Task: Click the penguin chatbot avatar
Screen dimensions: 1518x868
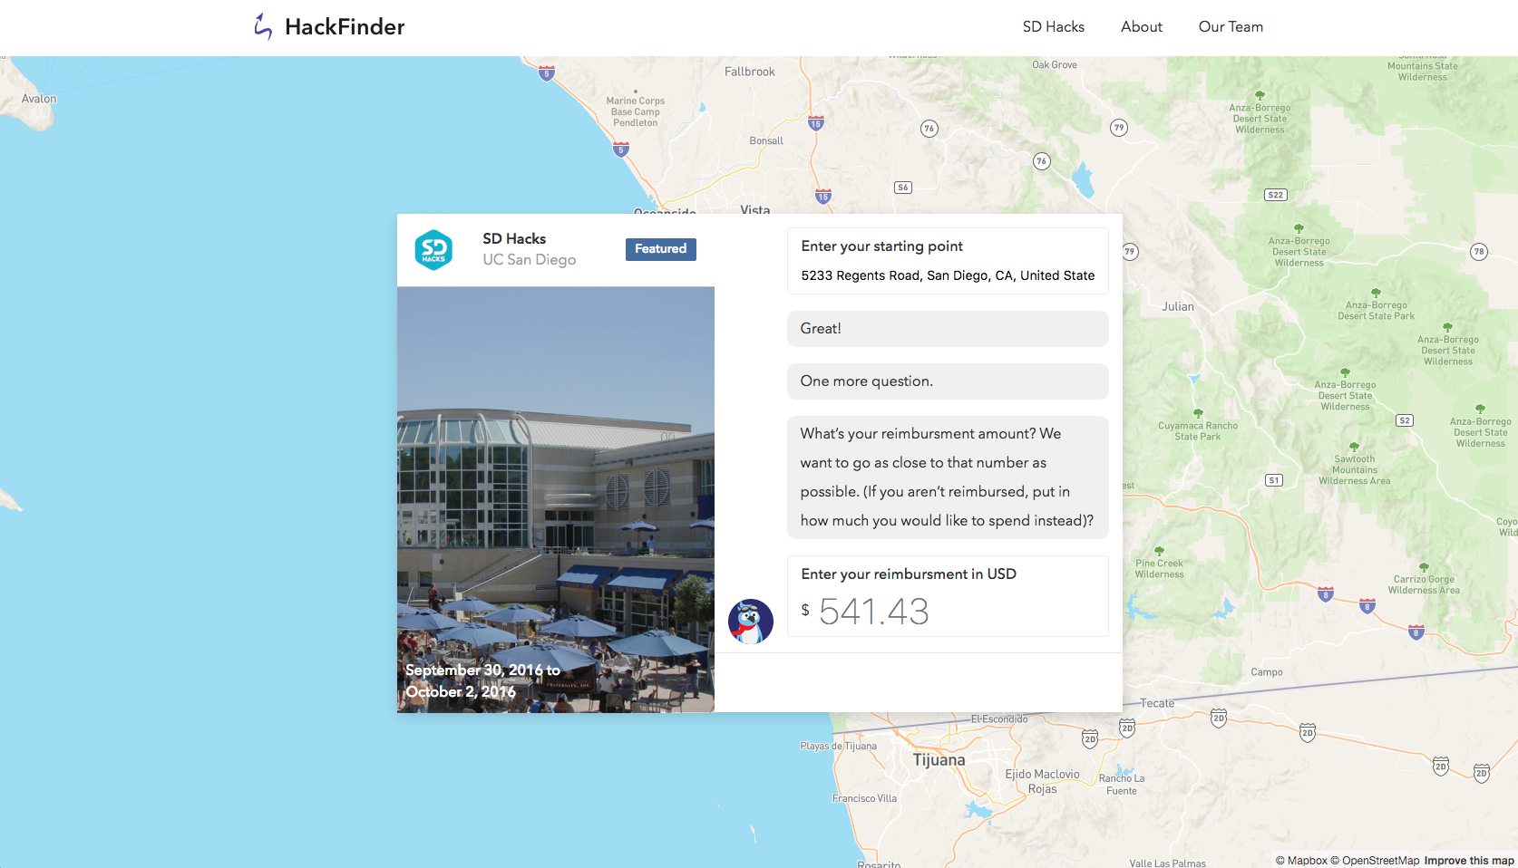Action: [x=751, y=622]
